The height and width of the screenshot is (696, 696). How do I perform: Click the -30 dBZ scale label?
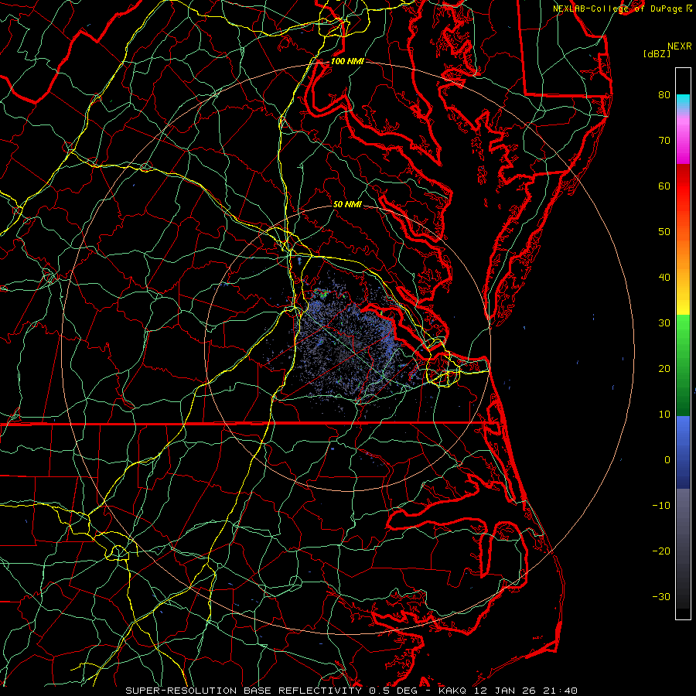661,596
